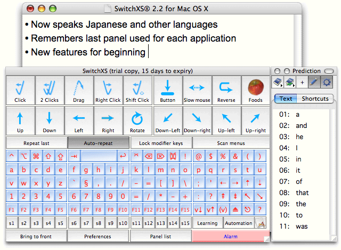Trigger the Alarm button
The image size is (341, 250).
pyautogui.click(x=231, y=236)
